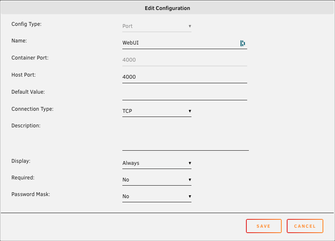This screenshot has height=241, width=335.
Task: Open the Display dropdown set to Always
Action: click(x=157, y=163)
